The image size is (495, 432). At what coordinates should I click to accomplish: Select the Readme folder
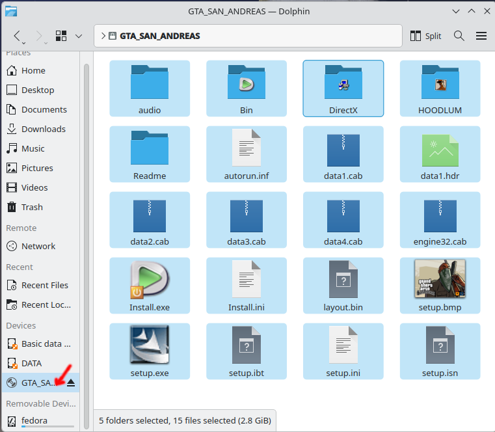[150, 154]
